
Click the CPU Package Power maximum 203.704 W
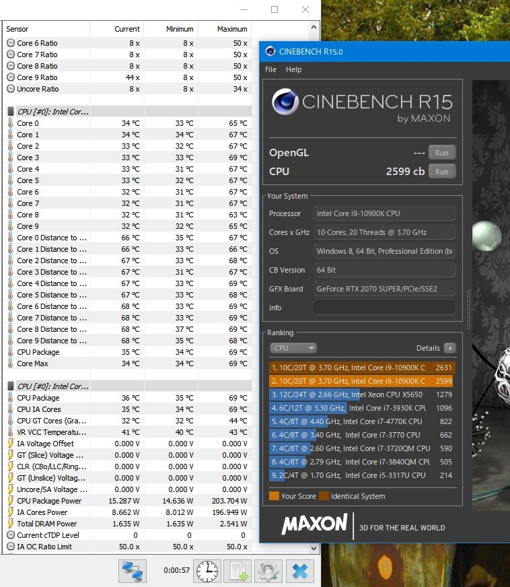tap(229, 501)
